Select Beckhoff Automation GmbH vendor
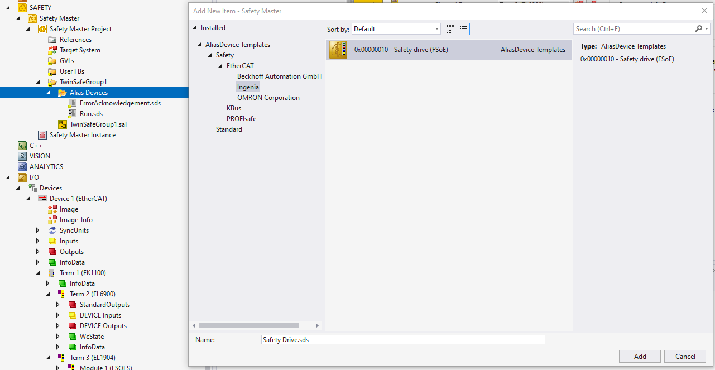This screenshot has height=370, width=715. 279,76
